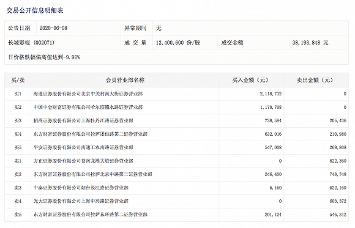Select the 买3 row label
Image resolution: width=355 pixels, height=228 pixels.
tap(18, 121)
